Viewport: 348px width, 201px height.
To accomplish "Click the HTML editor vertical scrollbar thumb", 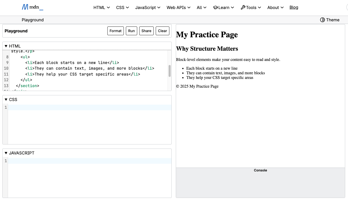I will click(x=170, y=71).
